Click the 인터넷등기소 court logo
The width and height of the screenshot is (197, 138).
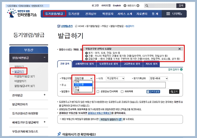click(22, 13)
